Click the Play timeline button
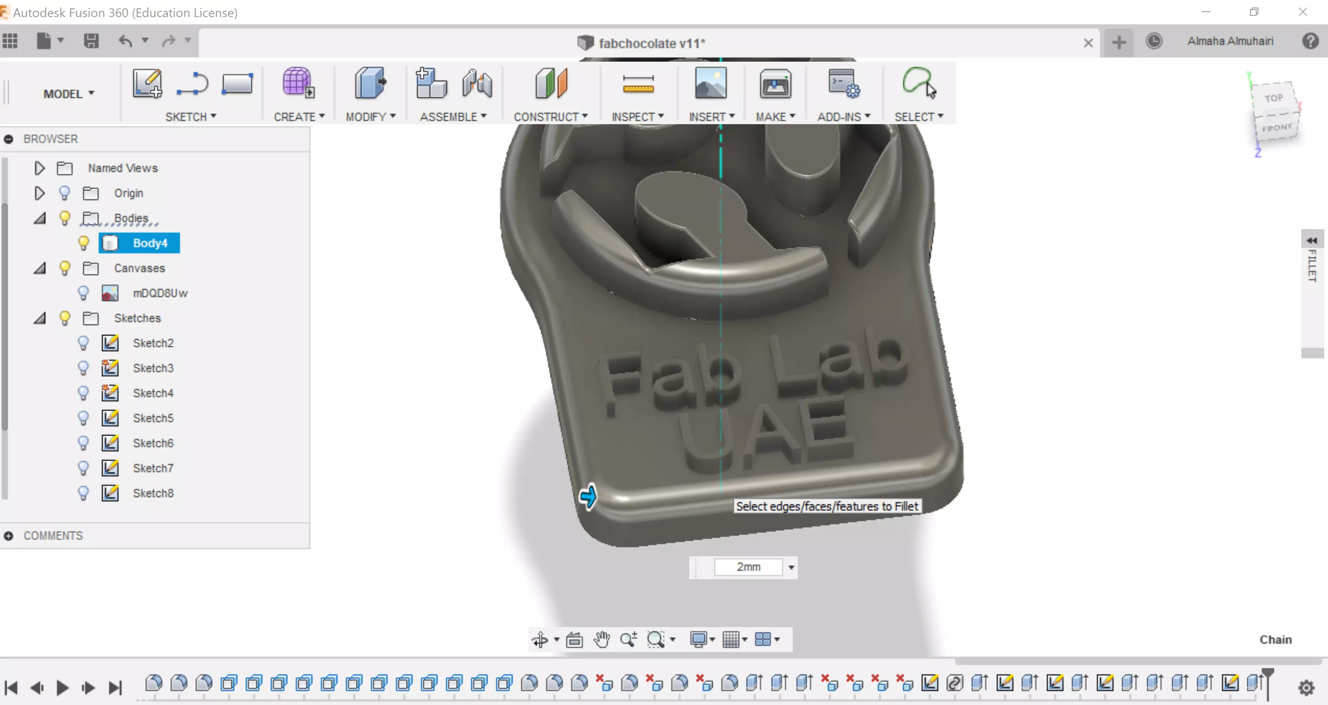The image size is (1328, 705). pos(63,687)
